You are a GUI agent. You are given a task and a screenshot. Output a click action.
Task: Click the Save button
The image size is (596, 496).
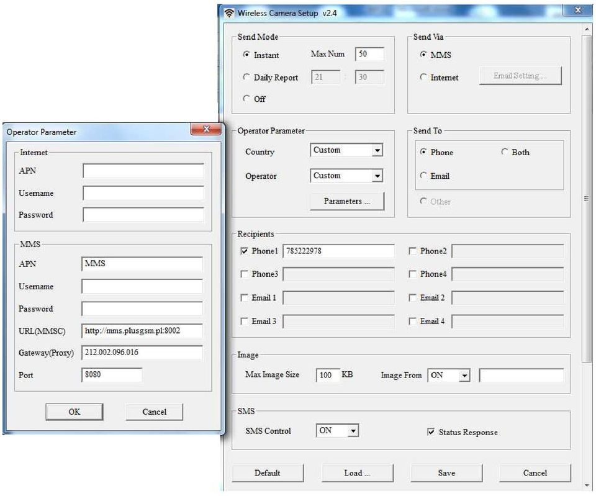tap(446, 473)
